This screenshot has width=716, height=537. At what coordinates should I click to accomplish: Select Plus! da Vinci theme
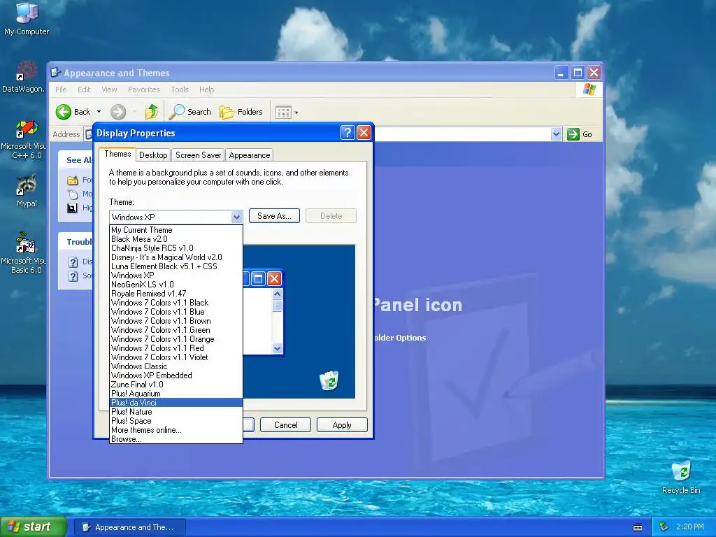pyautogui.click(x=176, y=403)
